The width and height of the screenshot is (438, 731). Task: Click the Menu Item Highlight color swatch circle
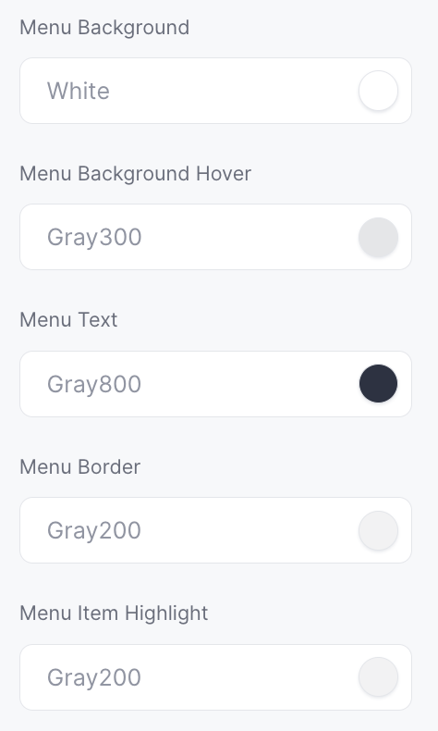(378, 677)
